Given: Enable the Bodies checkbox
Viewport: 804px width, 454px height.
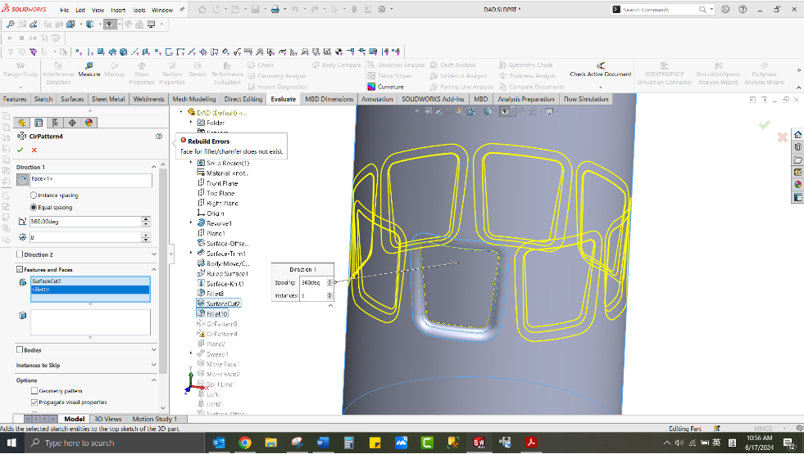Looking at the screenshot, I should 20,350.
